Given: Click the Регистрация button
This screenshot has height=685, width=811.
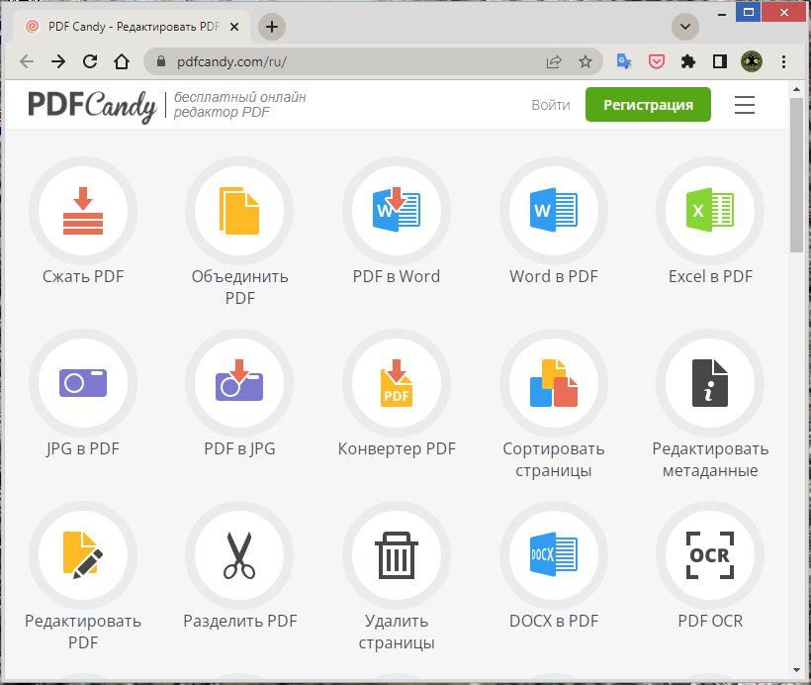Looking at the screenshot, I should (648, 105).
